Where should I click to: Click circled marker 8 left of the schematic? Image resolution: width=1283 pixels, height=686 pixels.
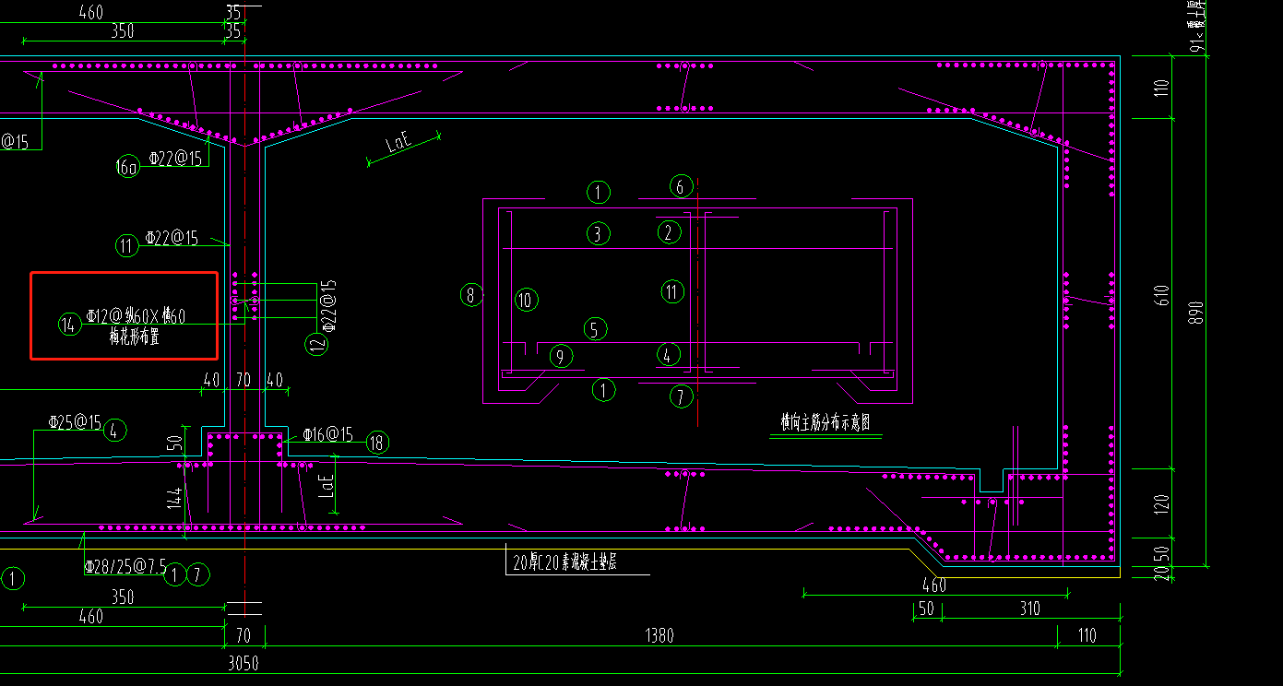(471, 295)
